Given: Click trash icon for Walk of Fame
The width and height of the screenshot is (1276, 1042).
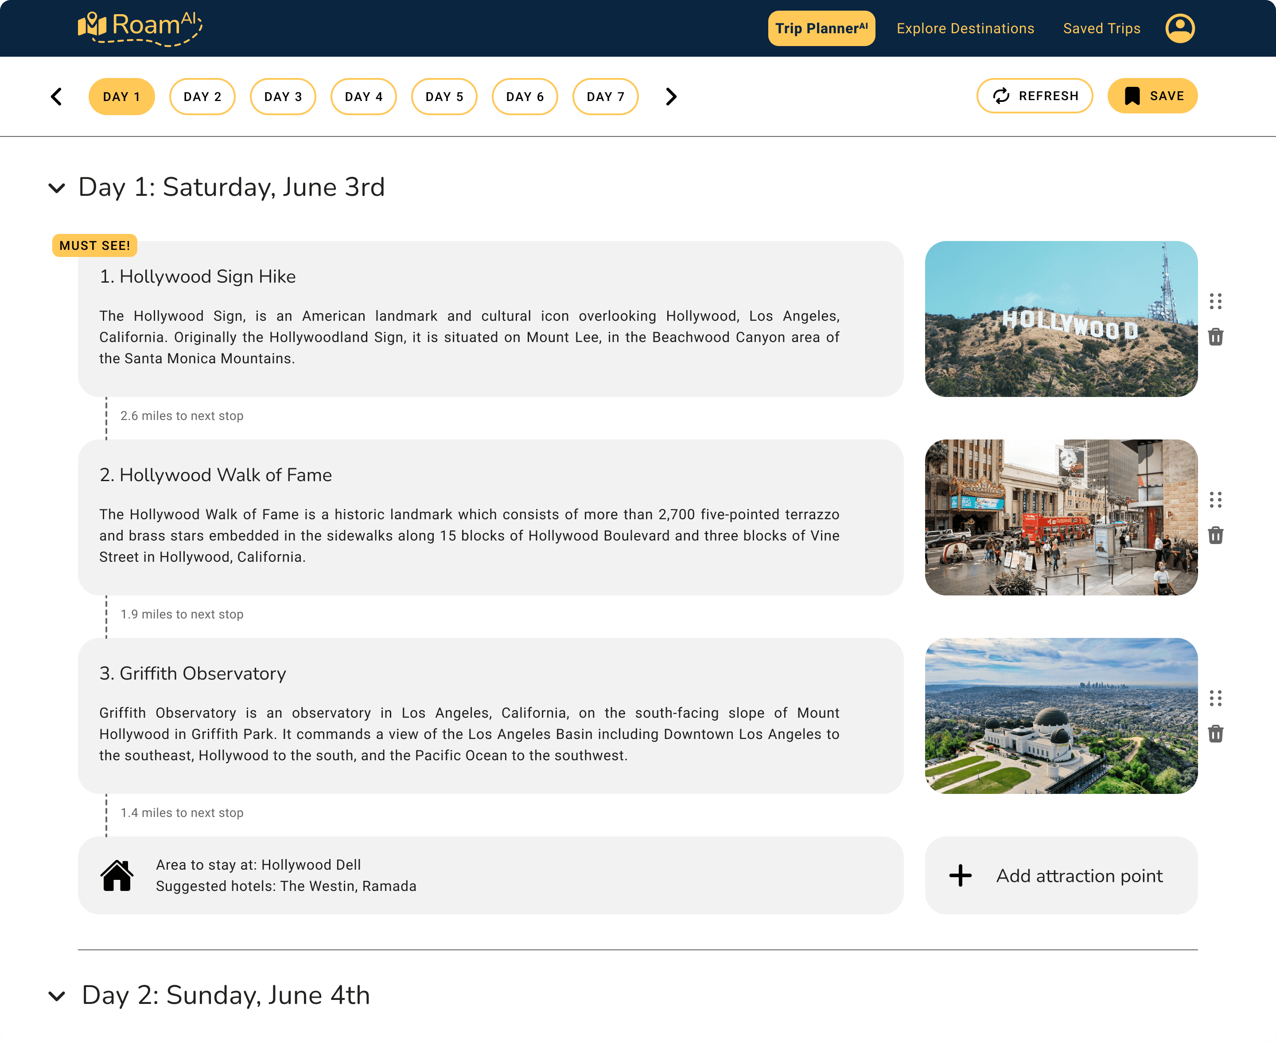Looking at the screenshot, I should tap(1215, 535).
